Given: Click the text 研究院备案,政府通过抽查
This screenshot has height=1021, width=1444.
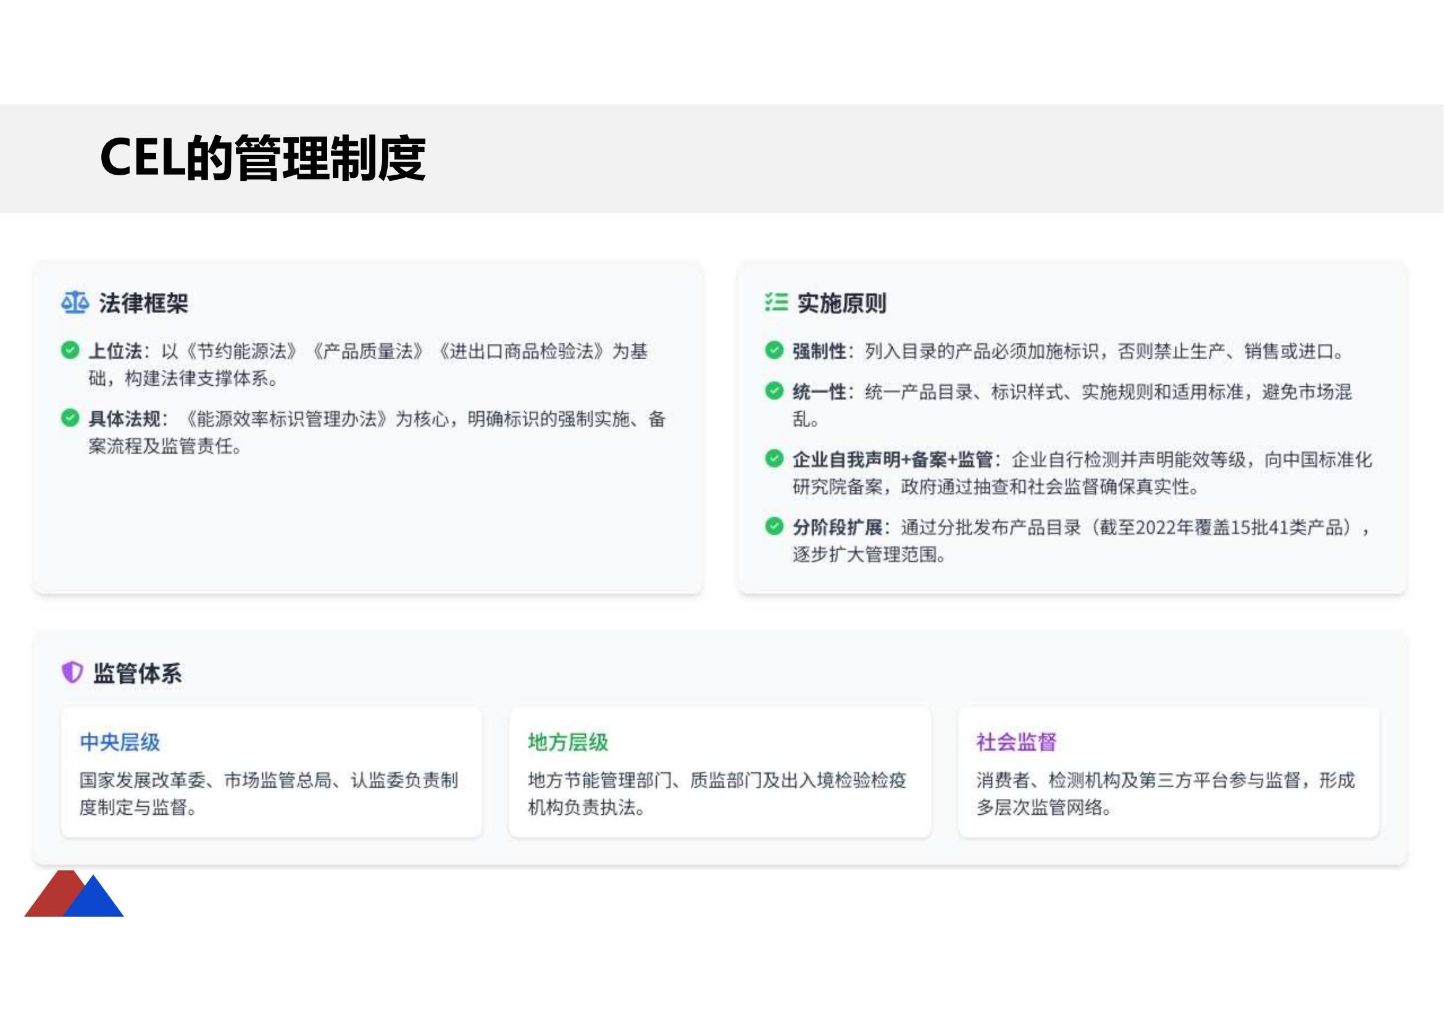Looking at the screenshot, I should click(901, 486).
